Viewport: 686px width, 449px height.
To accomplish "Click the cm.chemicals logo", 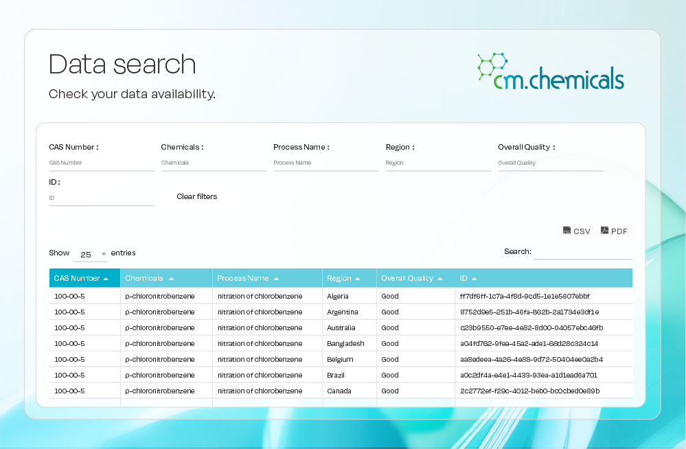I will pos(550,71).
